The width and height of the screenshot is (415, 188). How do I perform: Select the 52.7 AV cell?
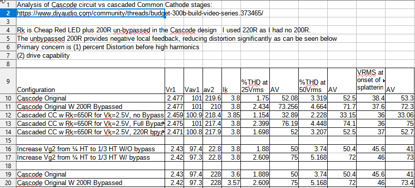pyautogui.click(x=400, y=132)
